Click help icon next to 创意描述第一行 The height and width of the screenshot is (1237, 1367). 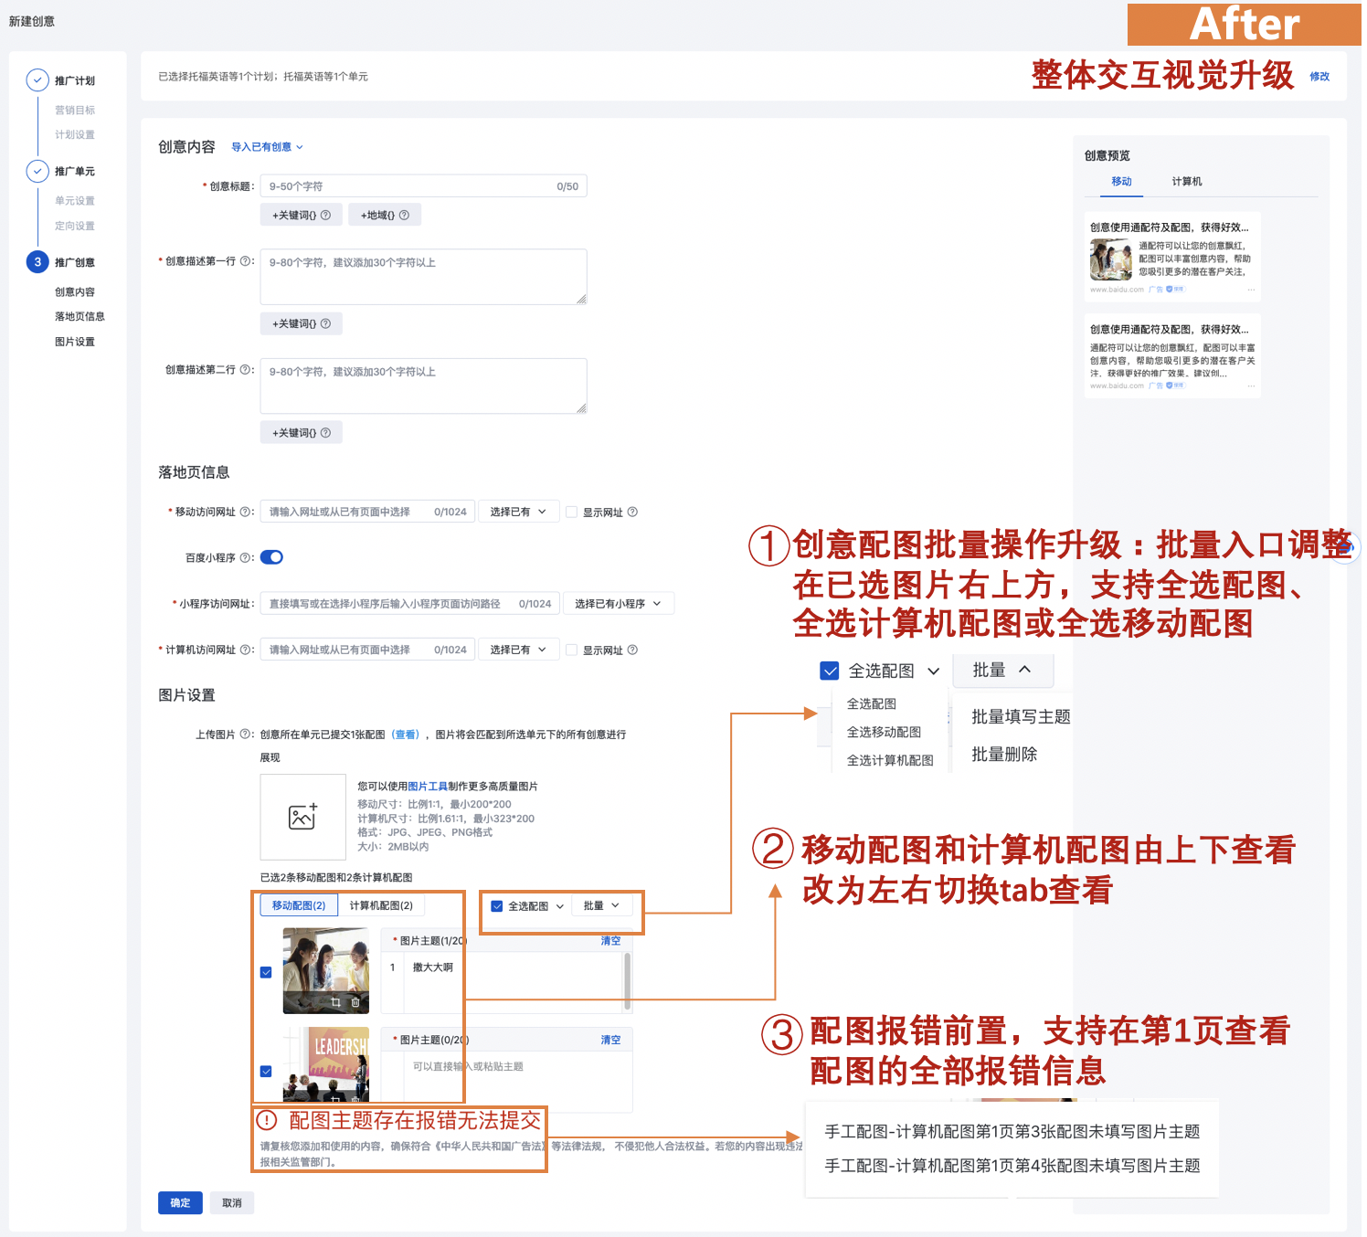(245, 261)
